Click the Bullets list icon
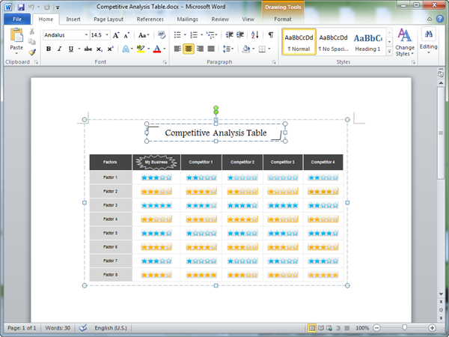Image resolution: width=449 pixels, height=337 pixels. (x=176, y=35)
